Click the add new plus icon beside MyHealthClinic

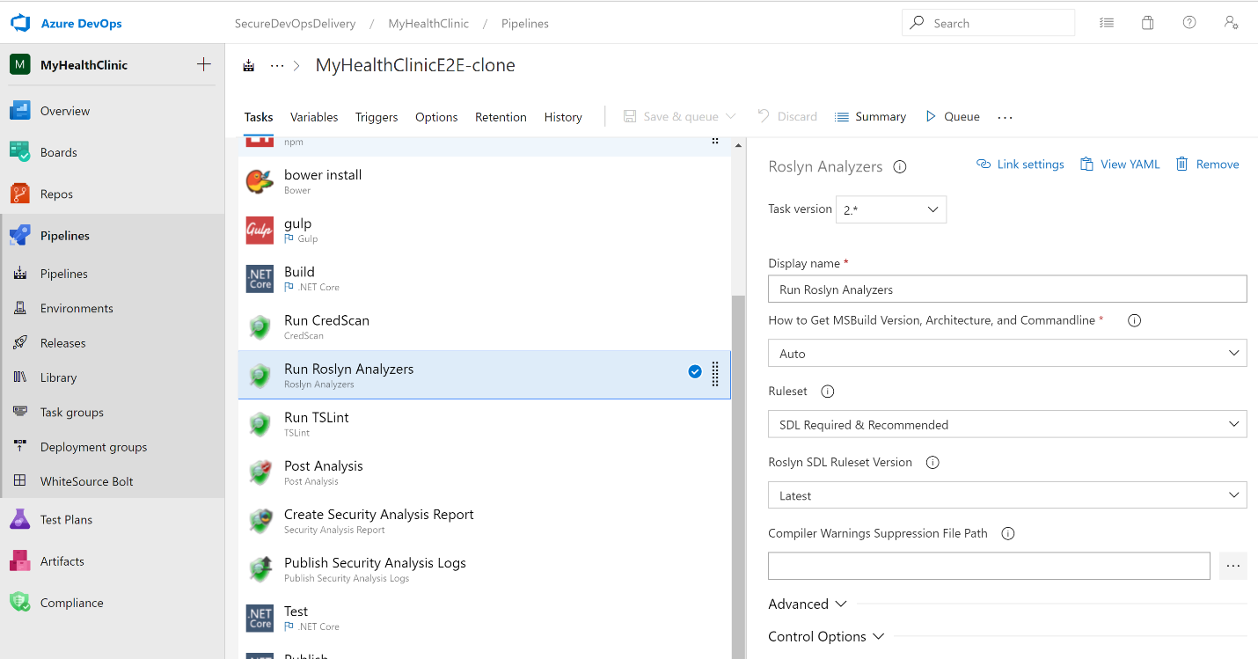204,64
